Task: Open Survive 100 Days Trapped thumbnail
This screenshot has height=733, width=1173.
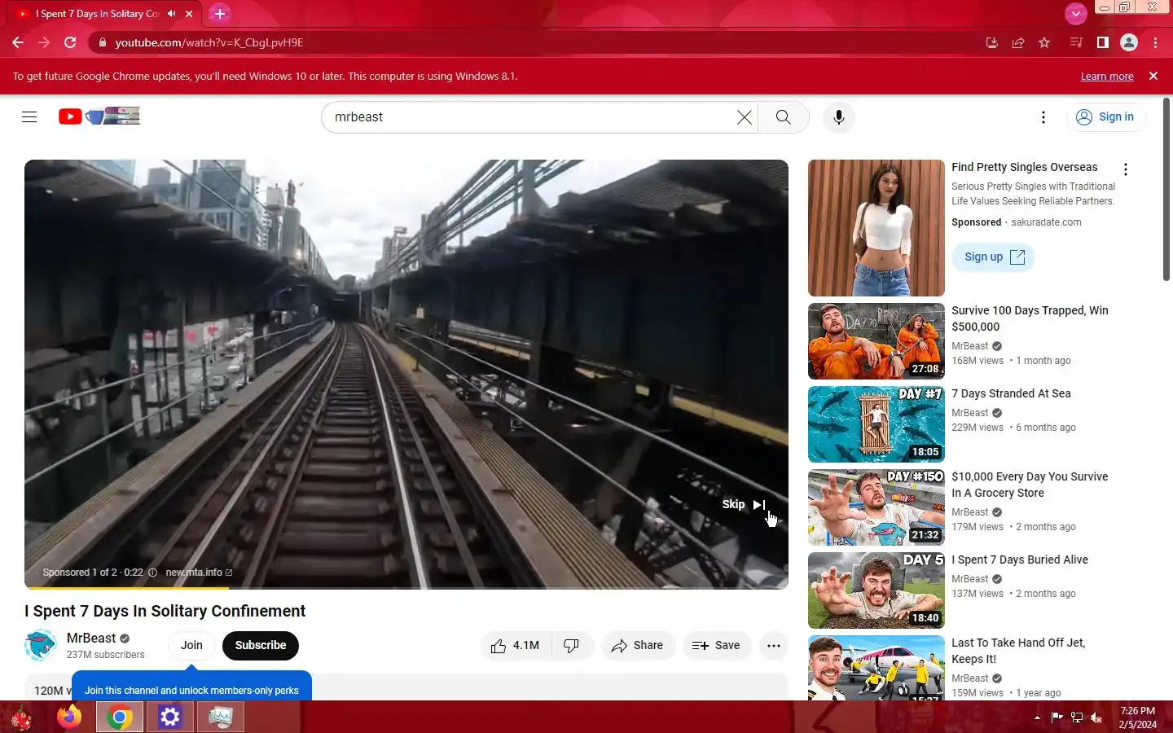Action: coord(876,341)
